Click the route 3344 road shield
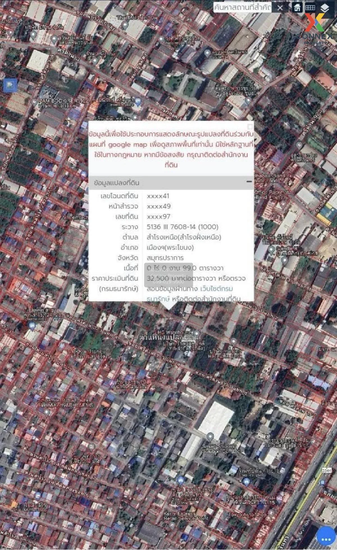Image resolution: width=337 pixels, height=550 pixels. coord(326,470)
